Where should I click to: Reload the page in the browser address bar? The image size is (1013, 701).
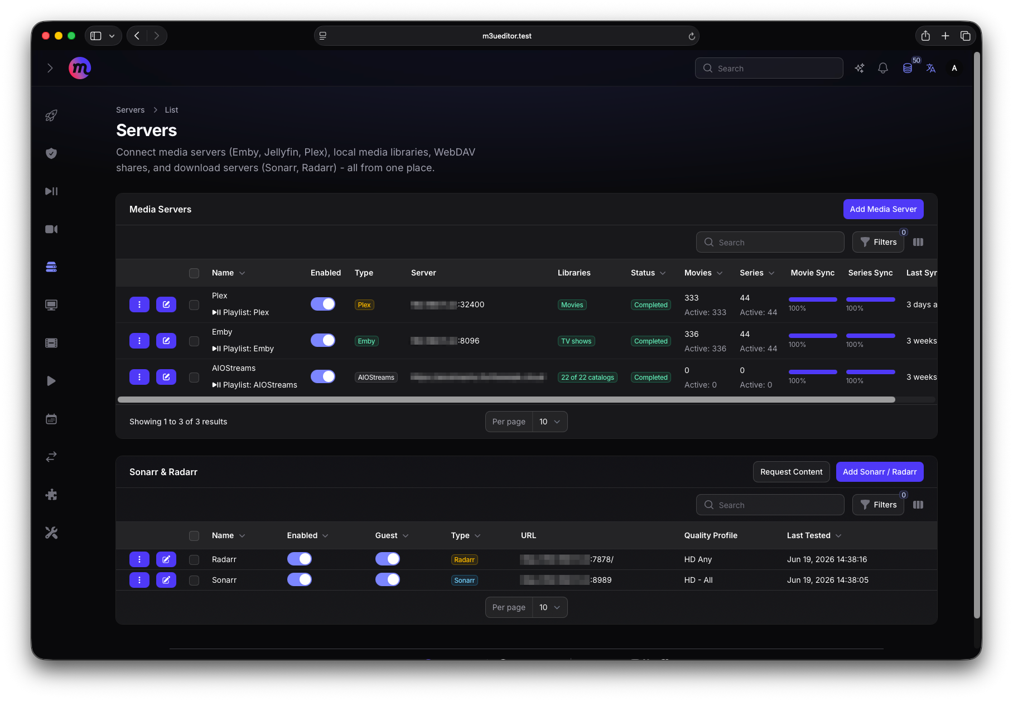[x=692, y=36]
